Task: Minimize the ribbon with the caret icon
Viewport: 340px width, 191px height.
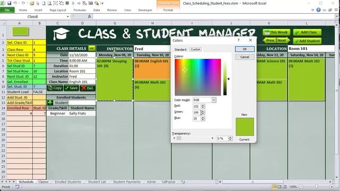Action: click(x=312, y=10)
